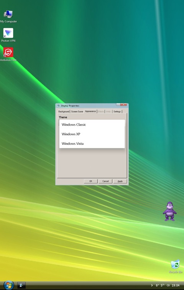Switch to the Screen Saver tab
Screen dimensions: 184x290
point(77,111)
